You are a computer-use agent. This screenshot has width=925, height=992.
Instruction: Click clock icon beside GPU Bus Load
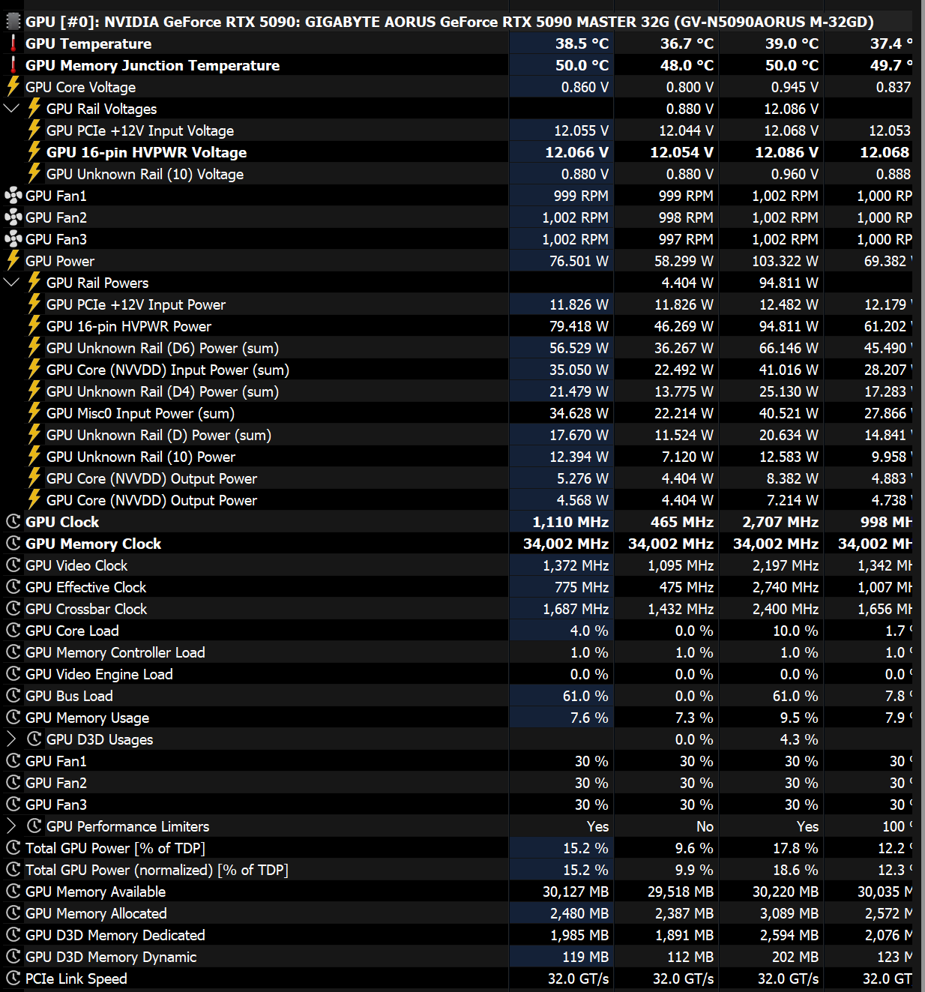(x=13, y=696)
